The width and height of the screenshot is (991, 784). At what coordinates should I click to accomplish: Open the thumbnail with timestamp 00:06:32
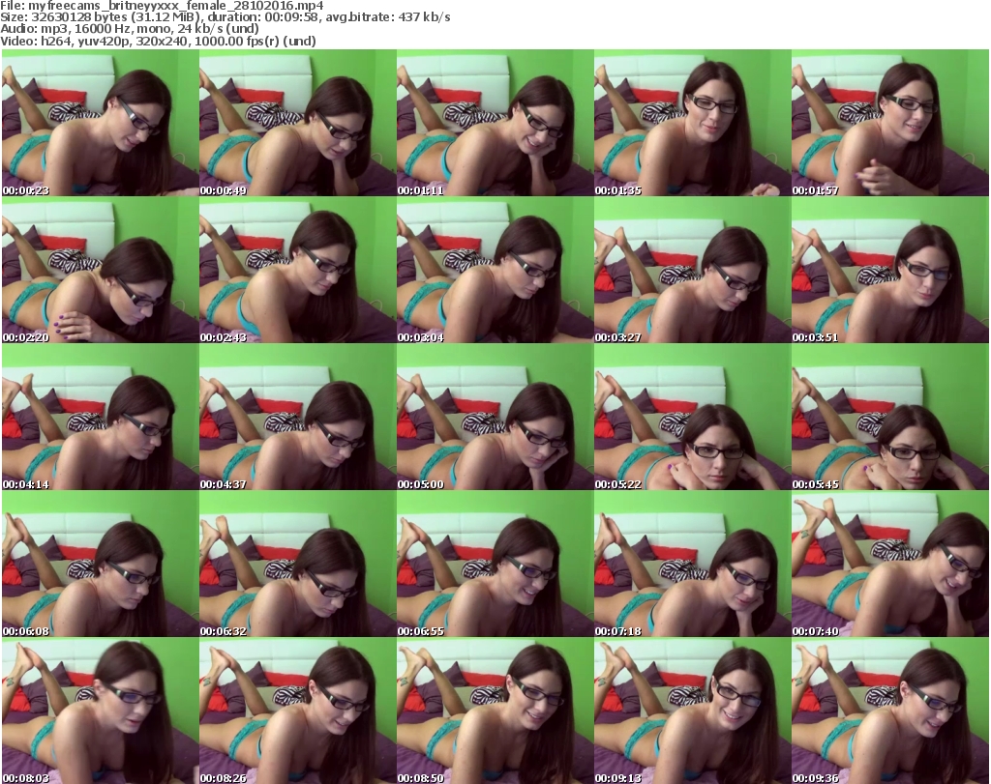[x=298, y=564]
